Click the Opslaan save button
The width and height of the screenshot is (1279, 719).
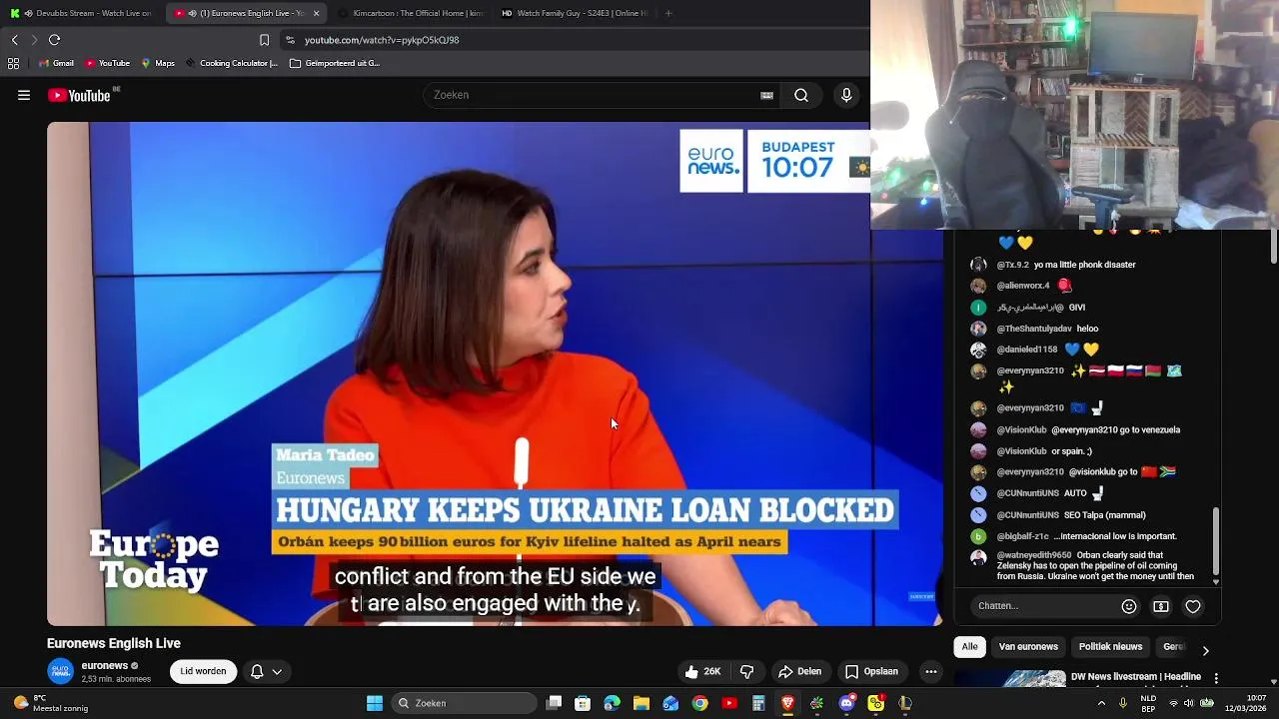click(871, 671)
